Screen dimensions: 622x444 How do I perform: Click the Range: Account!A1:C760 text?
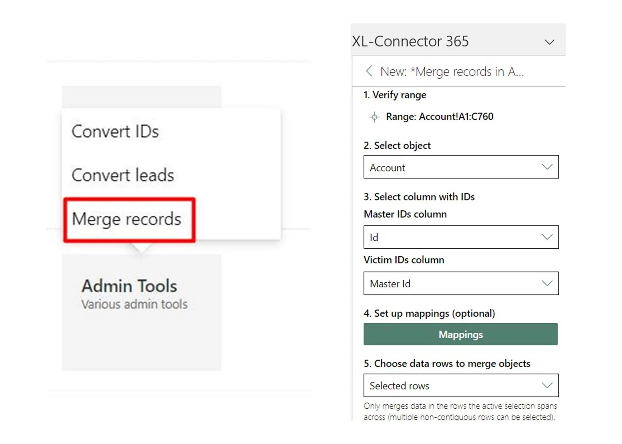tap(440, 117)
